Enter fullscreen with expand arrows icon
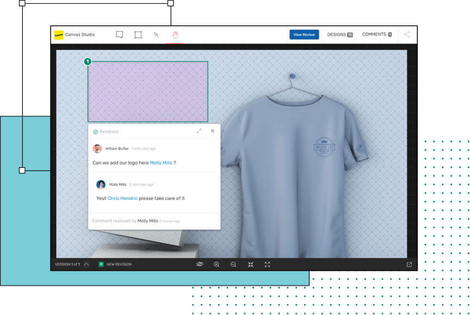This screenshot has height=315, width=470. pyautogui.click(x=267, y=264)
